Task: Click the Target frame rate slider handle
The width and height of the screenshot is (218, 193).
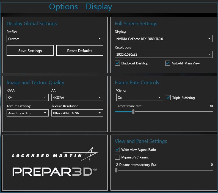Action: pyautogui.click(x=133, y=112)
